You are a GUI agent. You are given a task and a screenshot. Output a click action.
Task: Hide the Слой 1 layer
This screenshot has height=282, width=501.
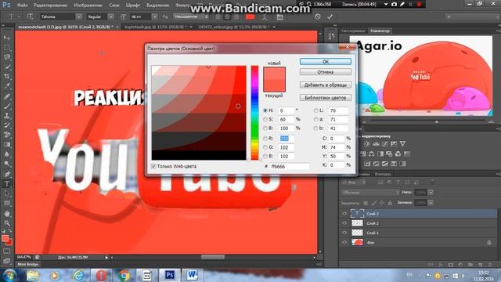[344, 233]
